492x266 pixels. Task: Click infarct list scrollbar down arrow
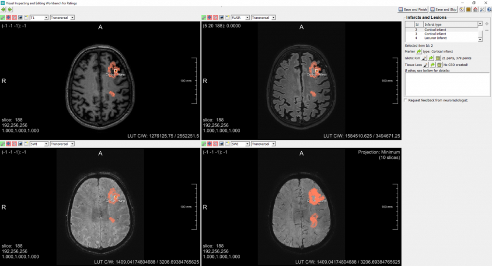click(480, 39)
